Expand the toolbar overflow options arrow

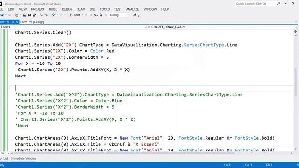pyautogui.click(x=139, y=16)
